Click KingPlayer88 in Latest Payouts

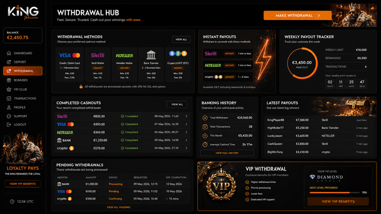coord(276,120)
